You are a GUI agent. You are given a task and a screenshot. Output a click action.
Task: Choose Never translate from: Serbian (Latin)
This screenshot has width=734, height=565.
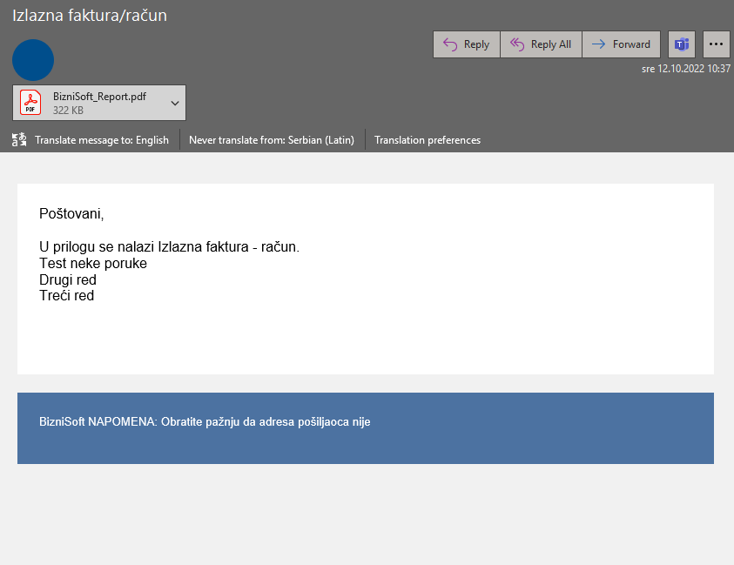[271, 140]
